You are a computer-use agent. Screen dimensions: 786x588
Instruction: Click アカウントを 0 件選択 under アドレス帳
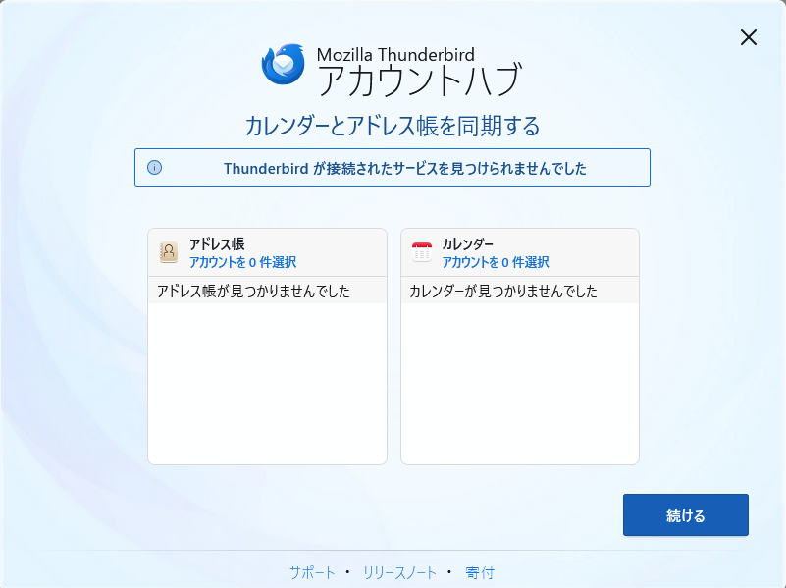tap(242, 262)
